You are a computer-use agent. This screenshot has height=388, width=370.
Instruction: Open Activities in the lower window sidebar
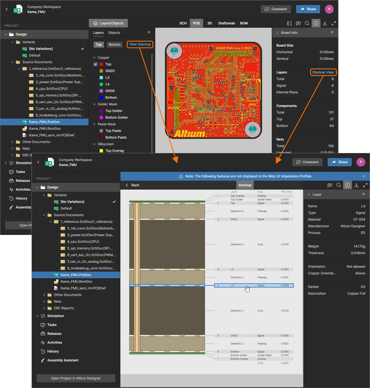tap(55, 343)
